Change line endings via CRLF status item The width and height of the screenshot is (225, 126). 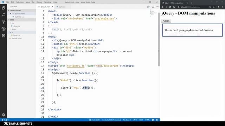tap(141, 120)
